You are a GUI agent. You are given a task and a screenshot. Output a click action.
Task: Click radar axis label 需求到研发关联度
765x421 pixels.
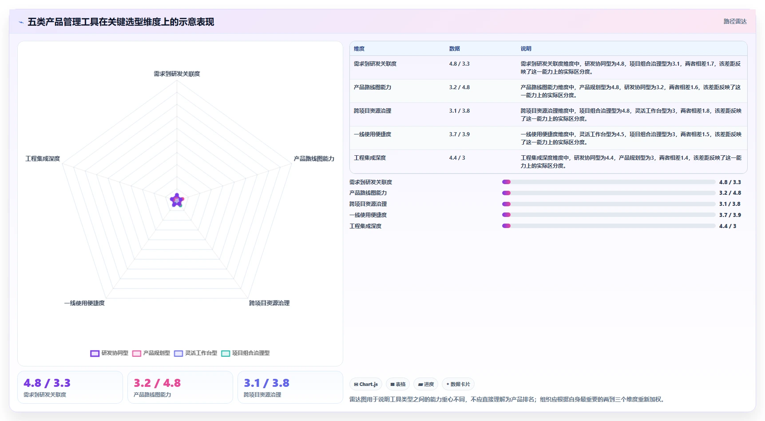(177, 74)
